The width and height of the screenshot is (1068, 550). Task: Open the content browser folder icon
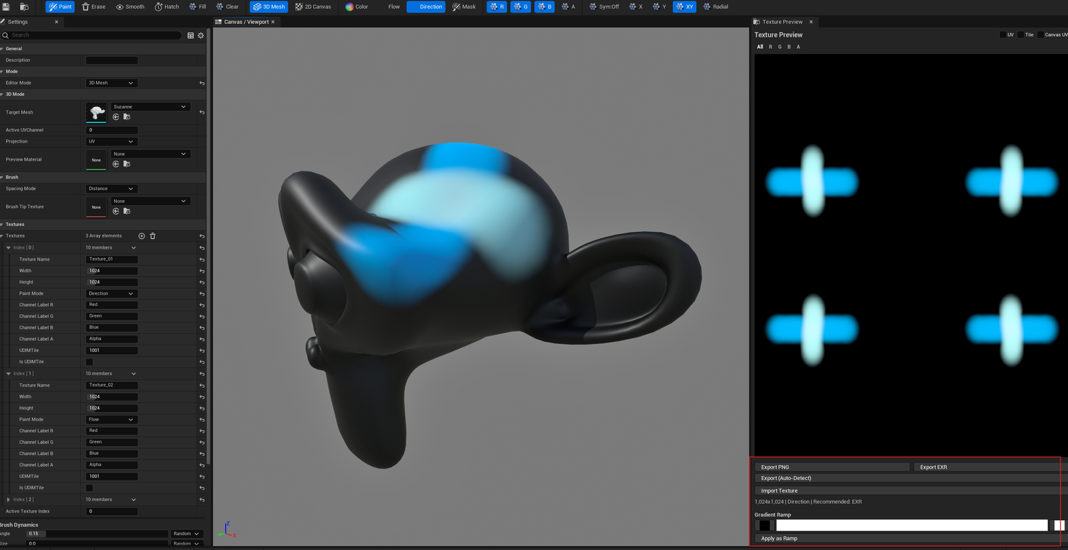24,7
